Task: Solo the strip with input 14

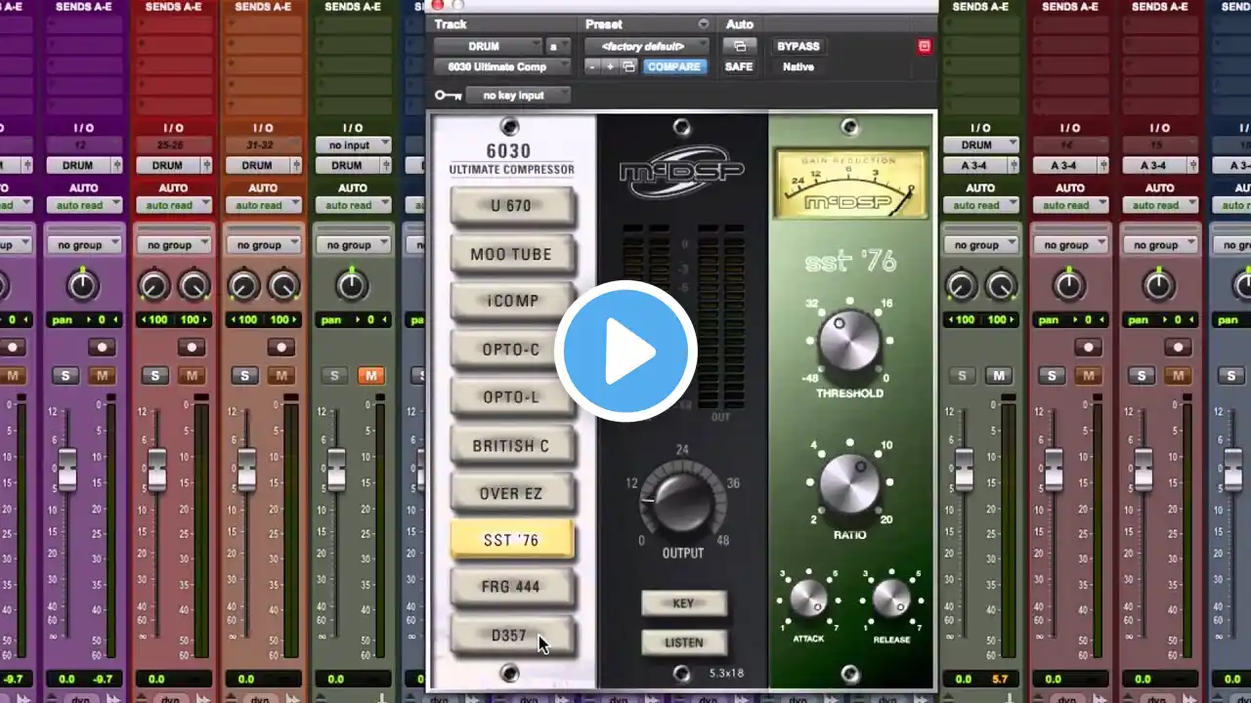Action: tap(1053, 376)
